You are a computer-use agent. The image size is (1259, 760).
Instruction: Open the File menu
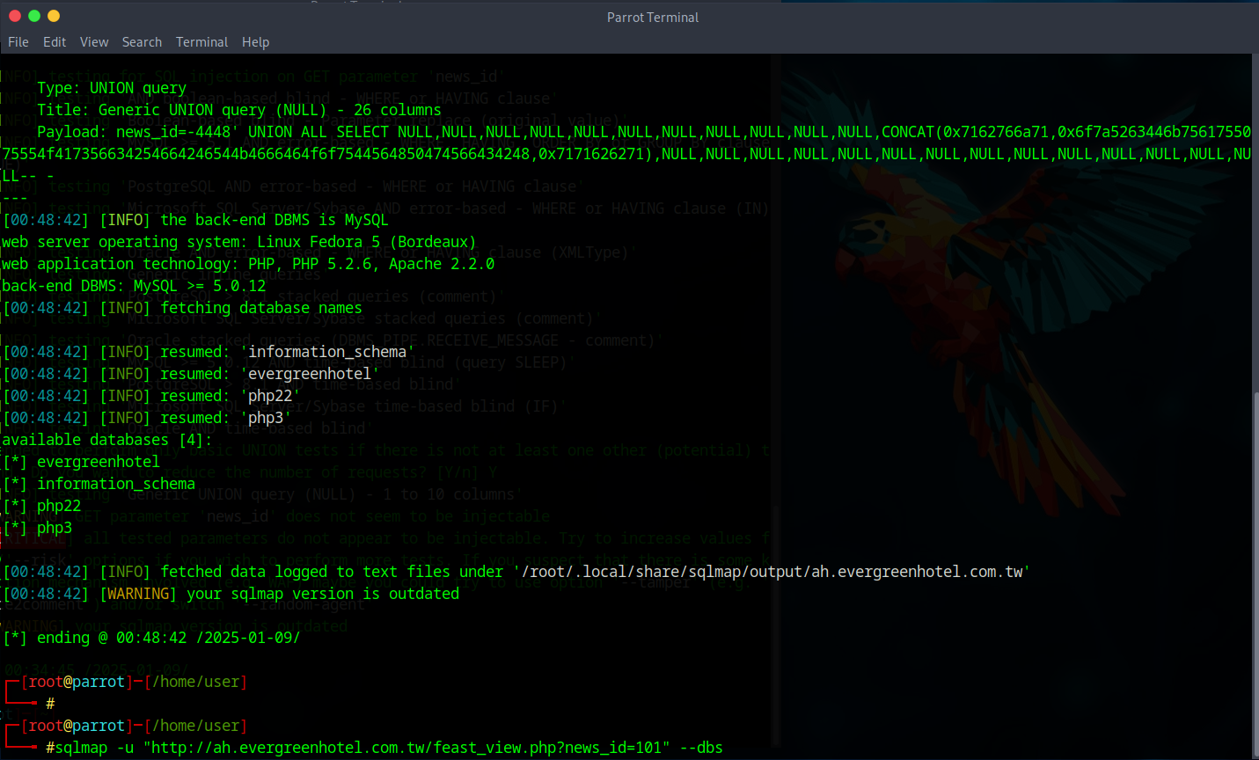coord(18,42)
